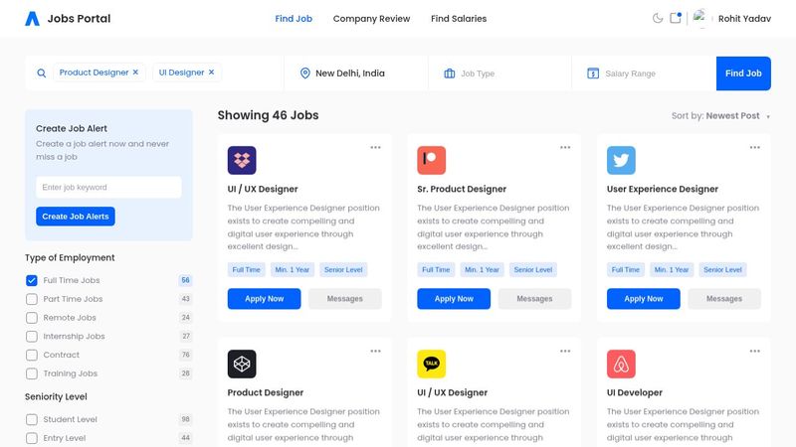796x447 pixels.
Task: Click Airbnb logo on UI Developer card
Action: point(621,364)
